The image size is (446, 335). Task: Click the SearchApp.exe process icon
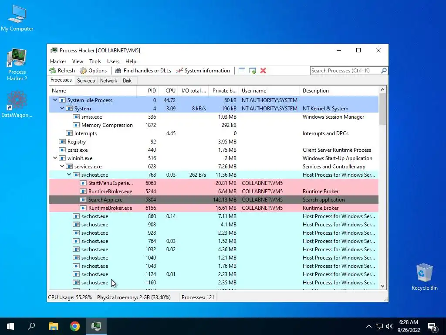tap(83, 199)
